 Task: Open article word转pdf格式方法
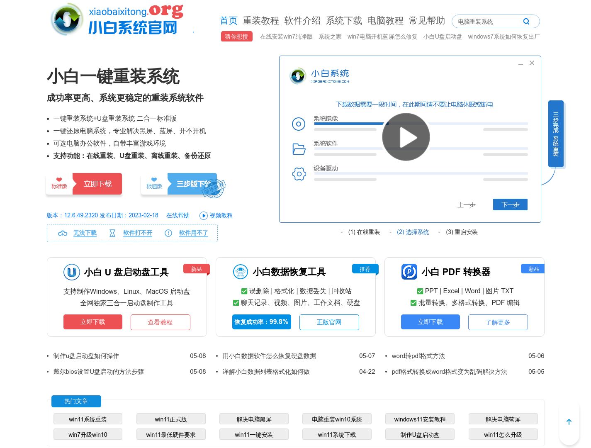(x=418, y=356)
